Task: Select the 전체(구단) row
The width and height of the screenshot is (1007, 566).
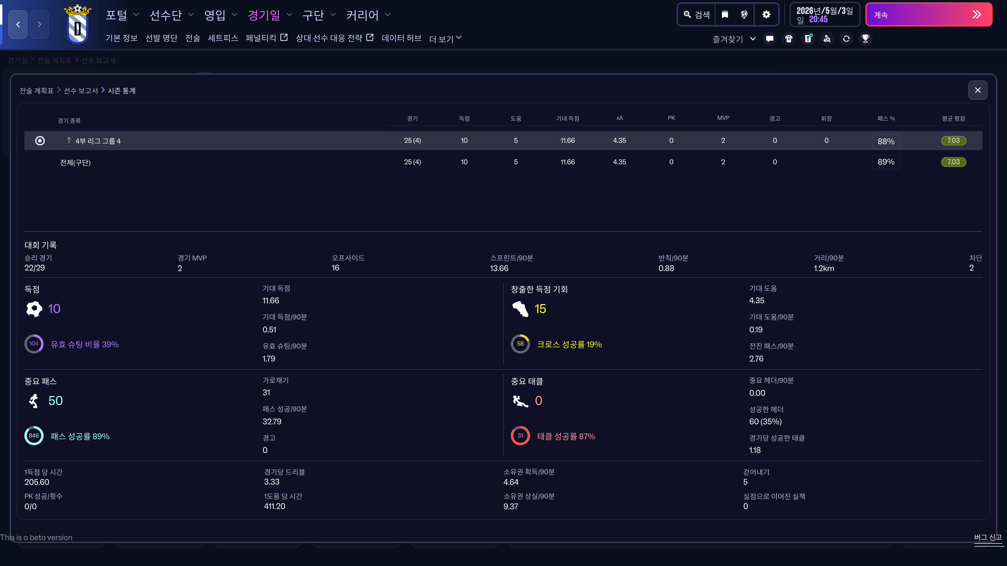Action: point(76,162)
